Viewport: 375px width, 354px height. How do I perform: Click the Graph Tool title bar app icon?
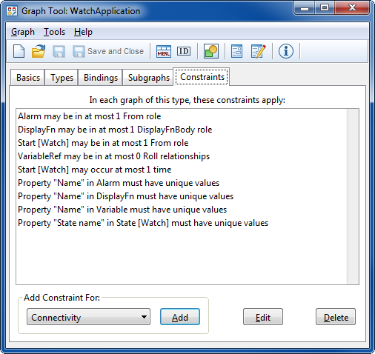[x=12, y=11]
